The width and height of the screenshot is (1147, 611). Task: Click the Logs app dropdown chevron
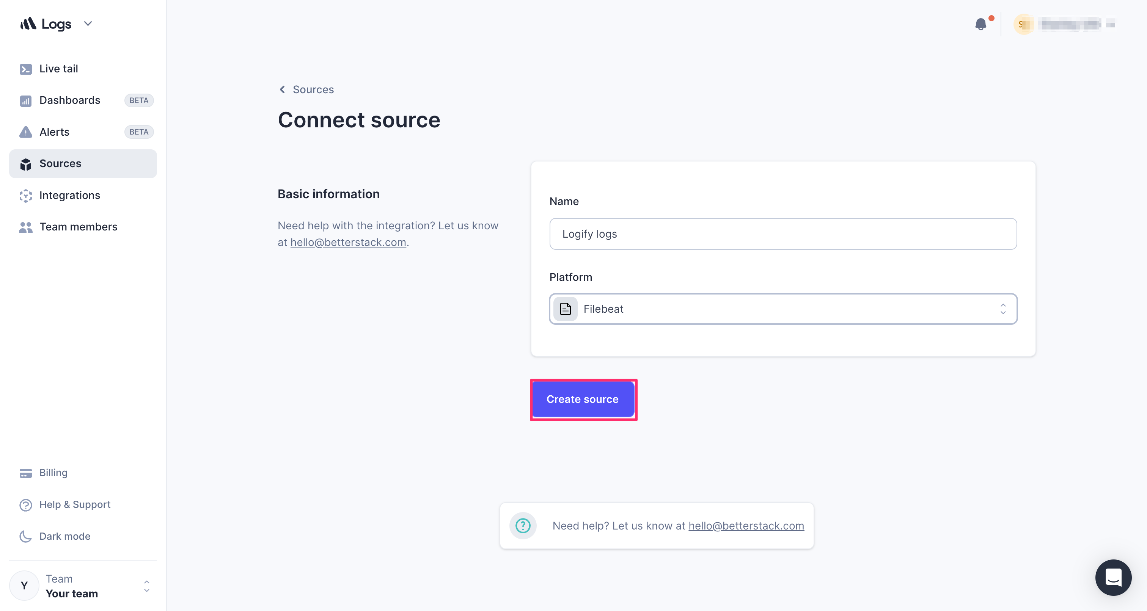(x=88, y=23)
